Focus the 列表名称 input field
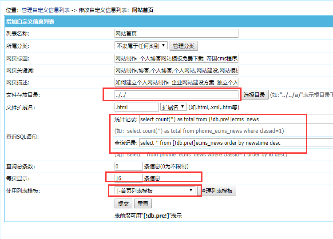Viewport: 333px width, 239px height. [176, 33]
